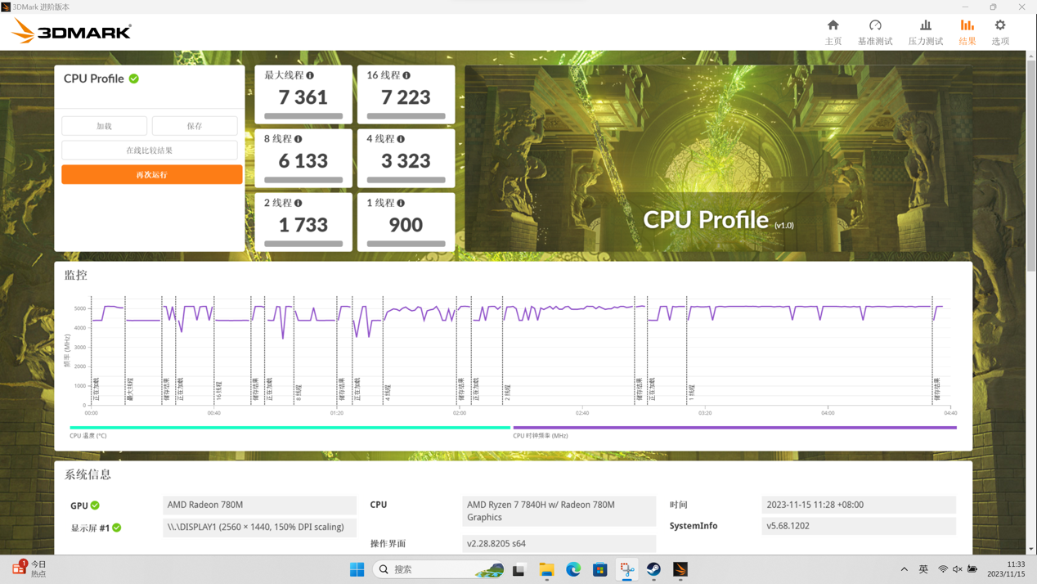Click the muted volume tray icon
The image size is (1037, 584).
958,569
